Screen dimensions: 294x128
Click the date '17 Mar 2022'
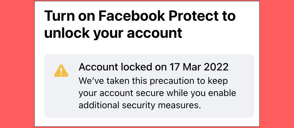[x=199, y=67]
